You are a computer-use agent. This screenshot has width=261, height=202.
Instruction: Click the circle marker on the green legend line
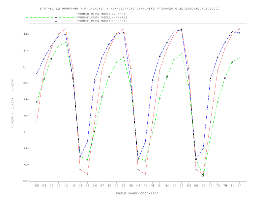[x=56, y=17]
